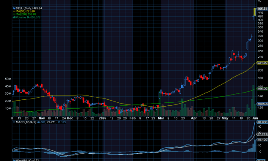Click the May label on date axis

click(x=225, y=118)
